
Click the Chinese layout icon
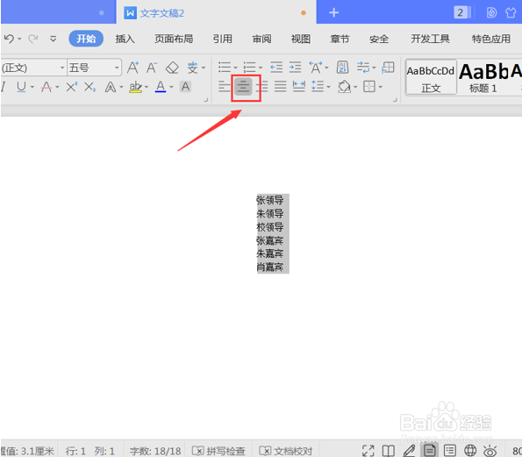tap(316, 68)
